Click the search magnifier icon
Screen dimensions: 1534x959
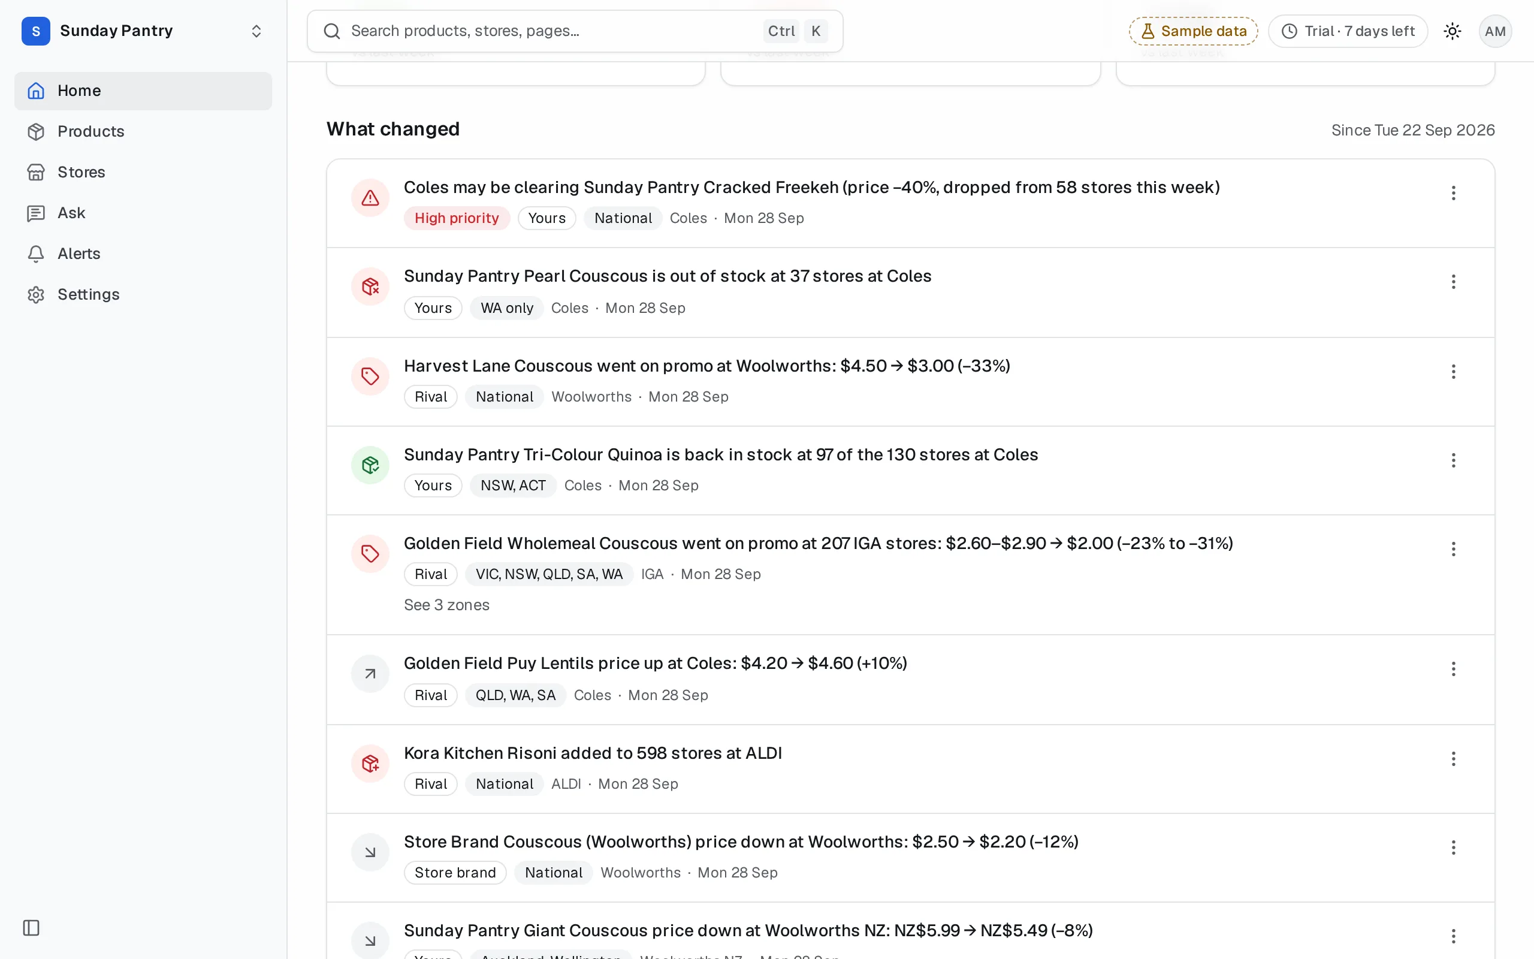(x=332, y=31)
